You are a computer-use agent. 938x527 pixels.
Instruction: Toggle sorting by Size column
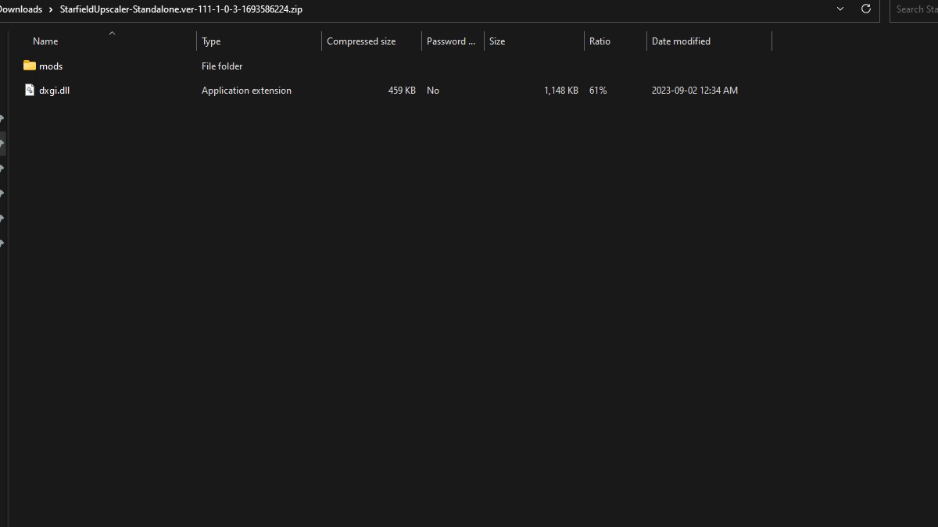[497, 41]
